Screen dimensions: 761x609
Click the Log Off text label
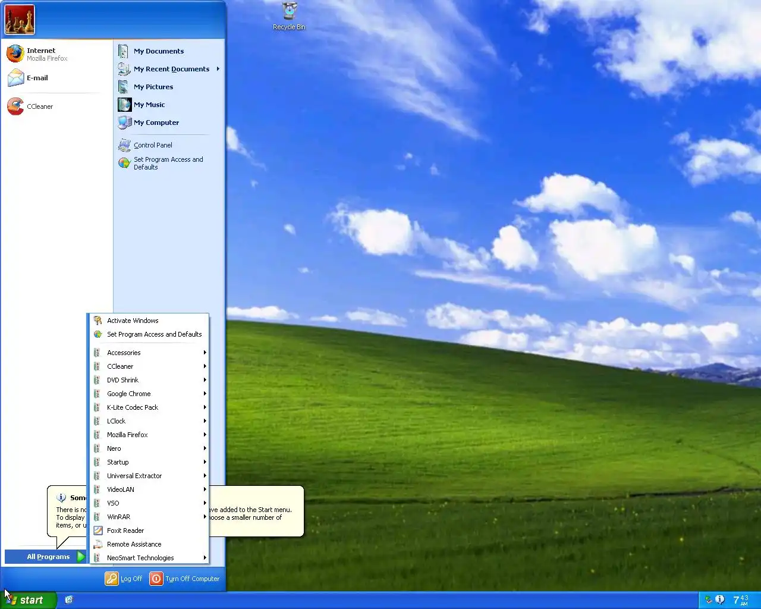[131, 579]
